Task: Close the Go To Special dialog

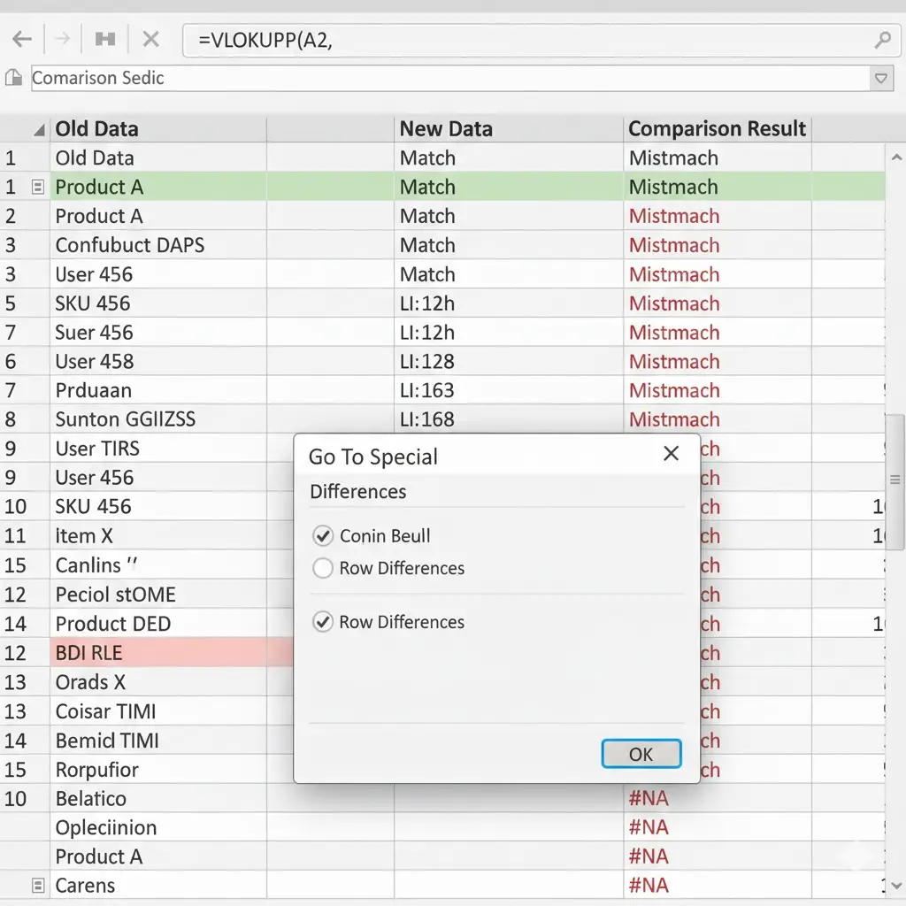Action: coord(671,454)
